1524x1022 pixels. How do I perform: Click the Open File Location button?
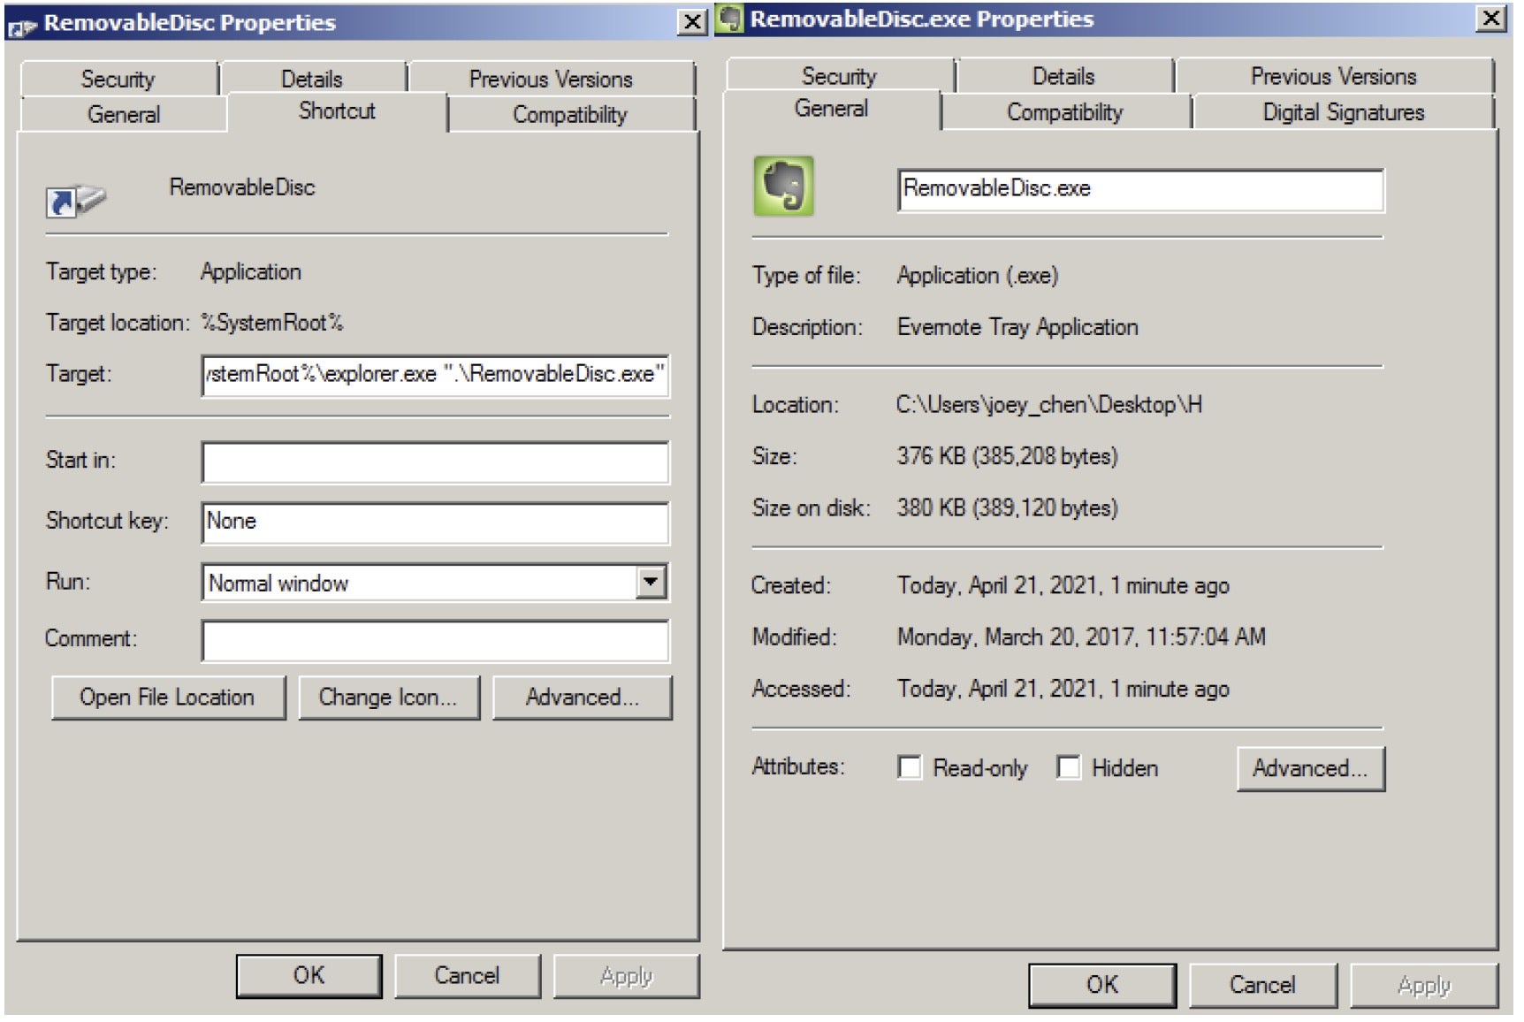coord(168,698)
